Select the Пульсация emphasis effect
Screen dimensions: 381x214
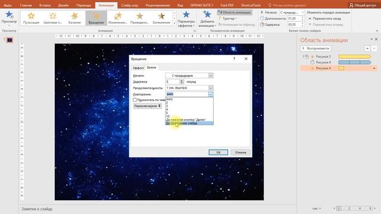[x=31, y=18]
